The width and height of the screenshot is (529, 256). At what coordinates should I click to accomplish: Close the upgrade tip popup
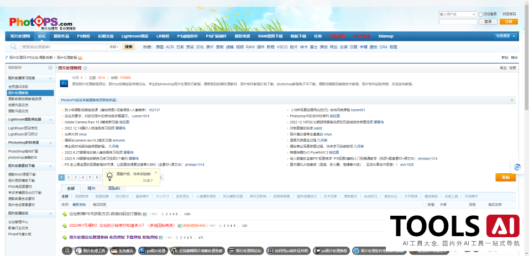coord(156,172)
